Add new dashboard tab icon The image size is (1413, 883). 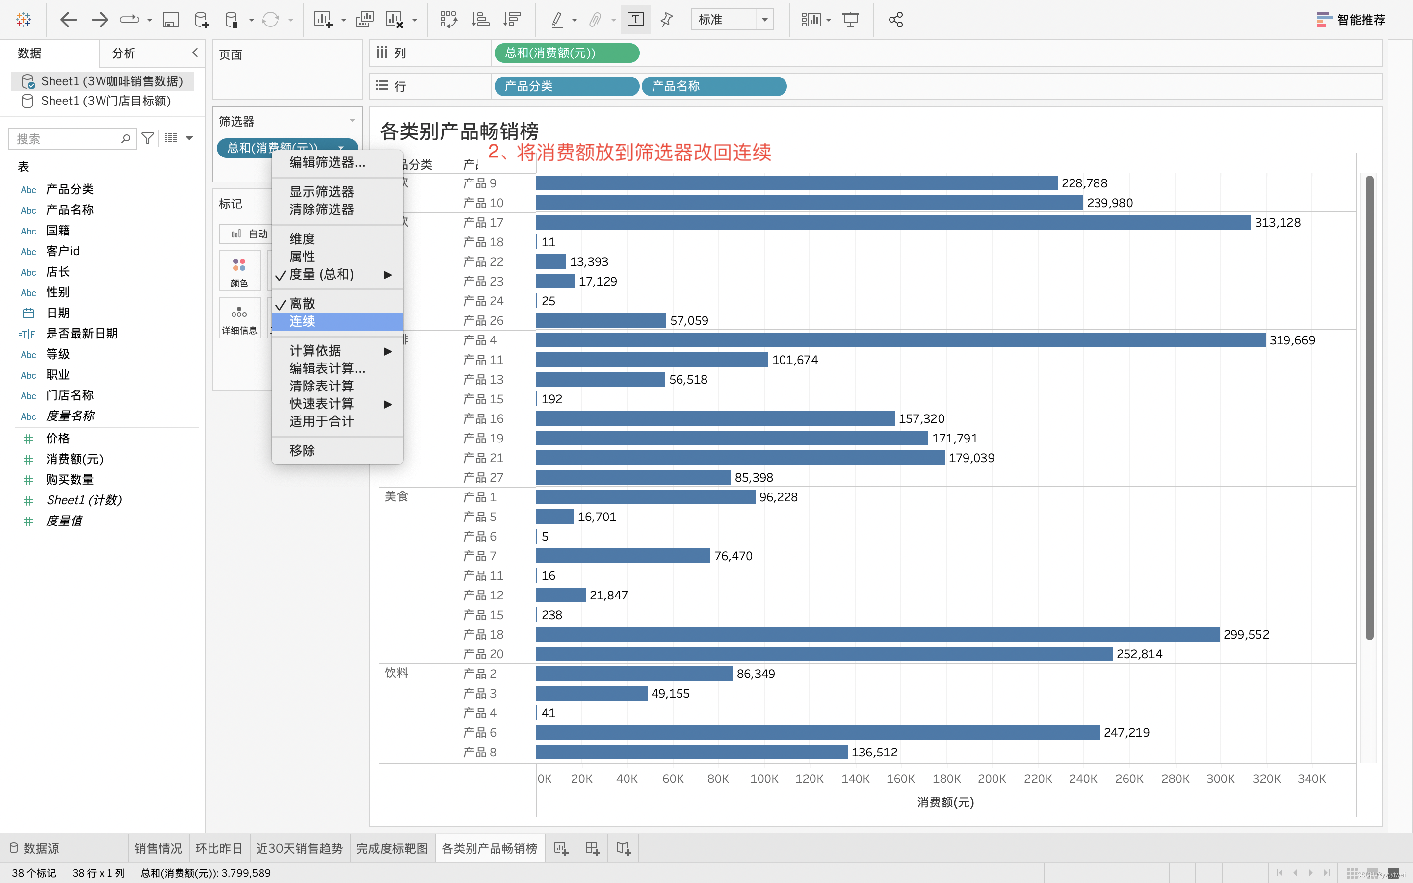point(592,849)
